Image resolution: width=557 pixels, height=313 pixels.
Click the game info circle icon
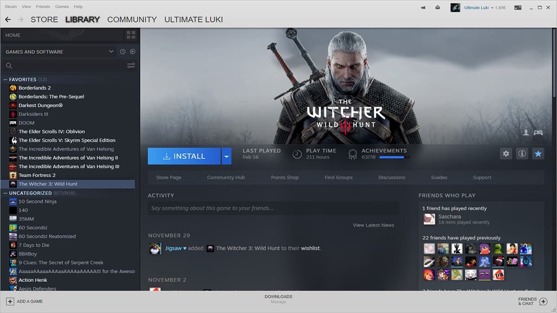(522, 153)
